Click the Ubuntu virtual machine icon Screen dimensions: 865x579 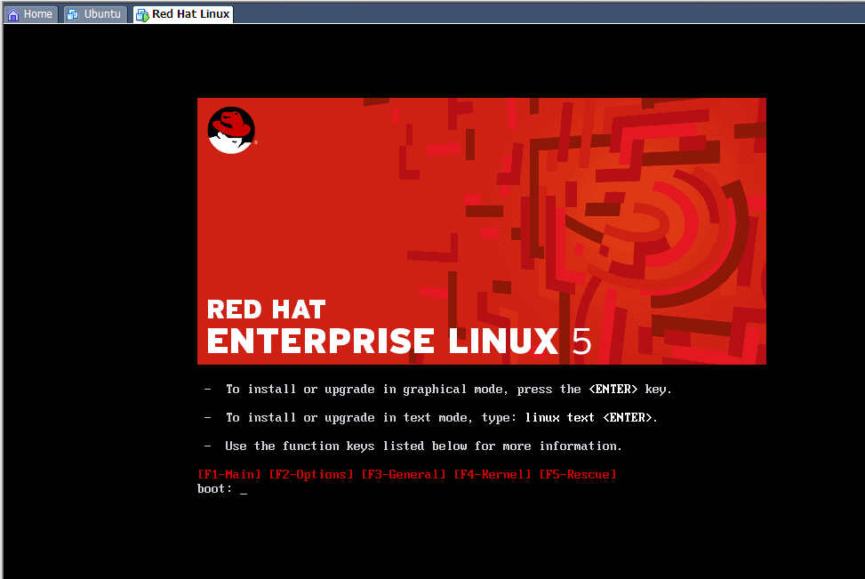click(71, 14)
